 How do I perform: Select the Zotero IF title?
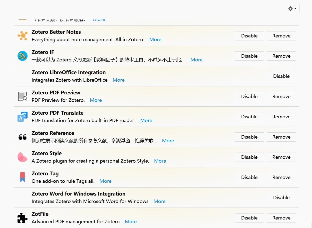tap(43, 52)
